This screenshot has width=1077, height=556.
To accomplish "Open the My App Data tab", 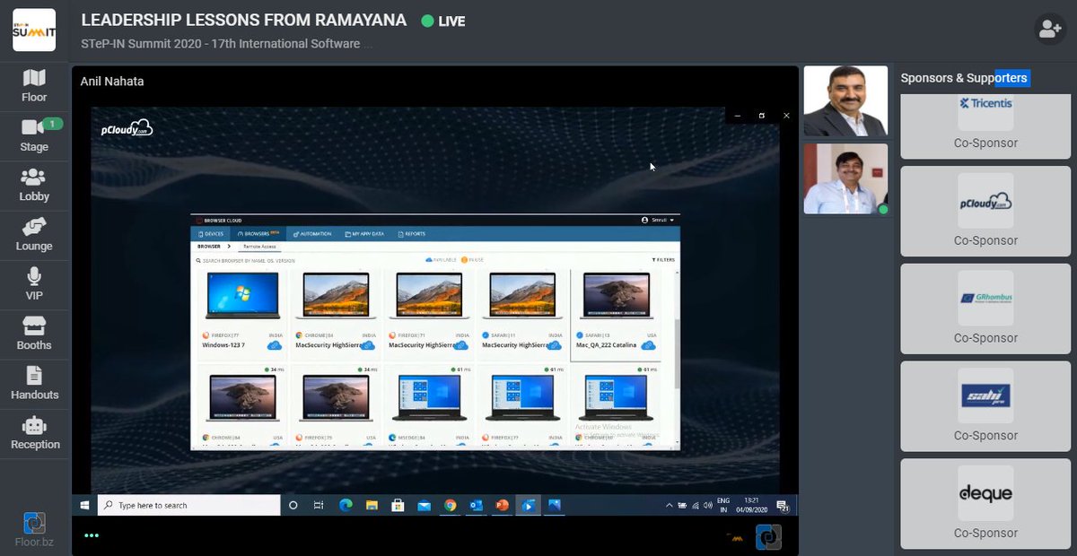I will pos(364,233).
